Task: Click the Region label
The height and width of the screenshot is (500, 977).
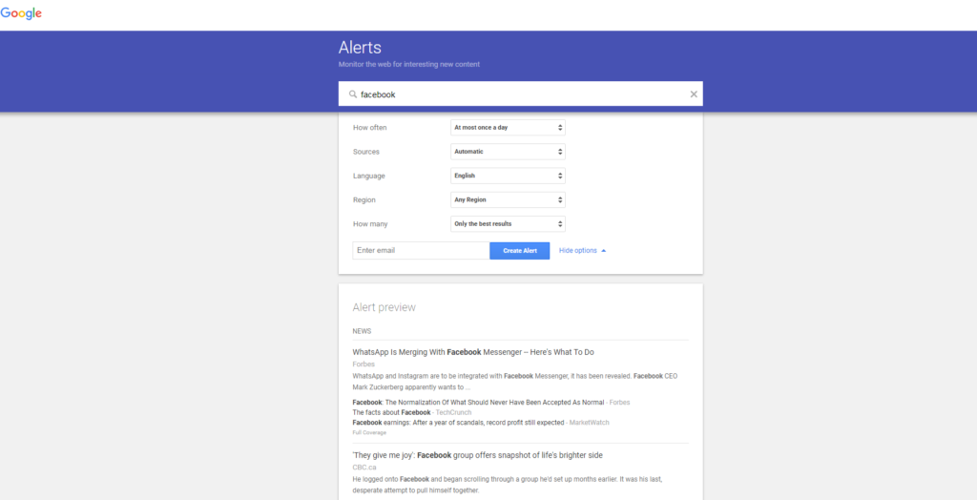Action: click(x=364, y=200)
